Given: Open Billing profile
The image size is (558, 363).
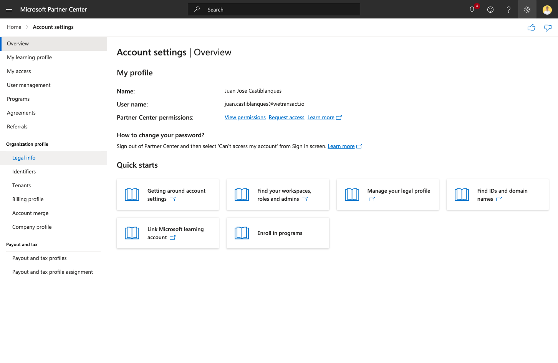Looking at the screenshot, I should coord(53,199).
